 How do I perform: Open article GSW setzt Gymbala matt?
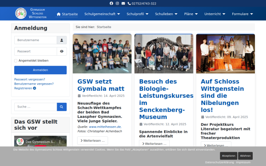coord(101,85)
